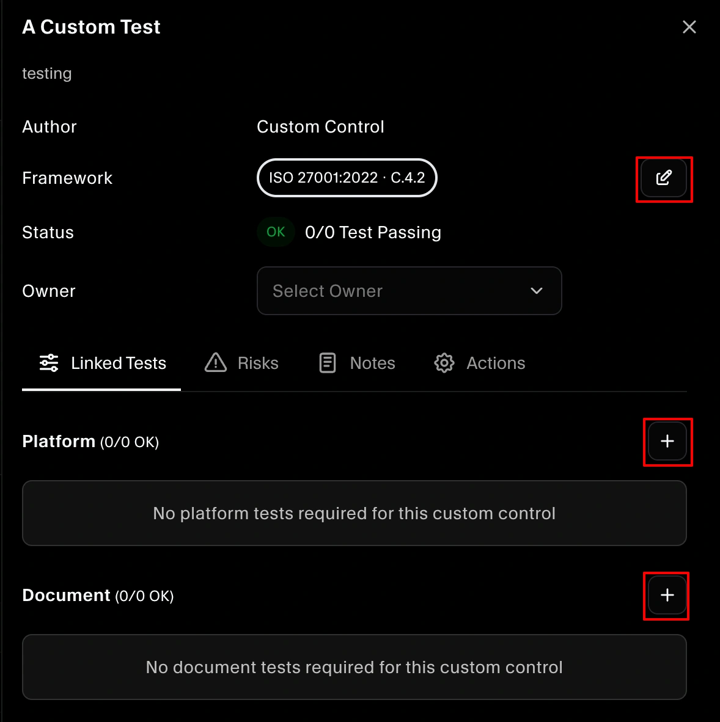Click the plus icon to add a Document test
Screen dimensions: 720x722
point(666,596)
